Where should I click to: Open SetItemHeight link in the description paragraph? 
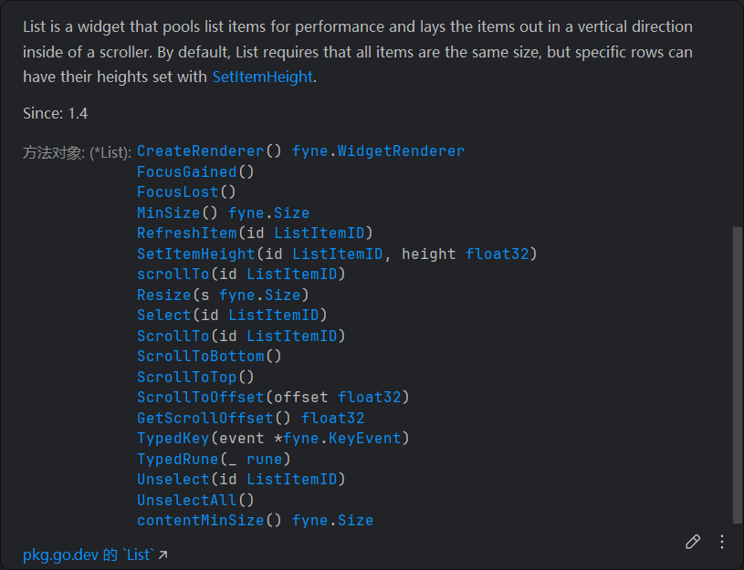pyautogui.click(x=263, y=78)
